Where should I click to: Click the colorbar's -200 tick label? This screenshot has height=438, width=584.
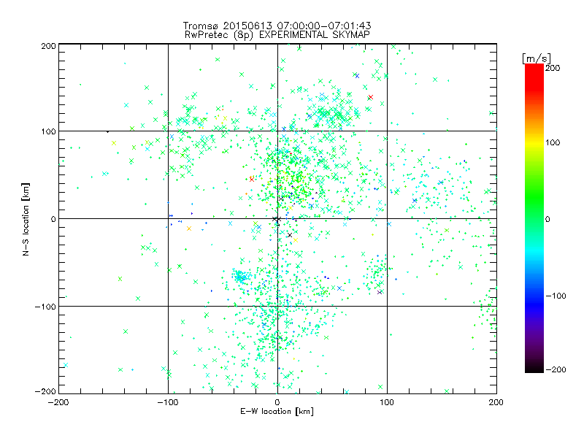click(x=556, y=369)
